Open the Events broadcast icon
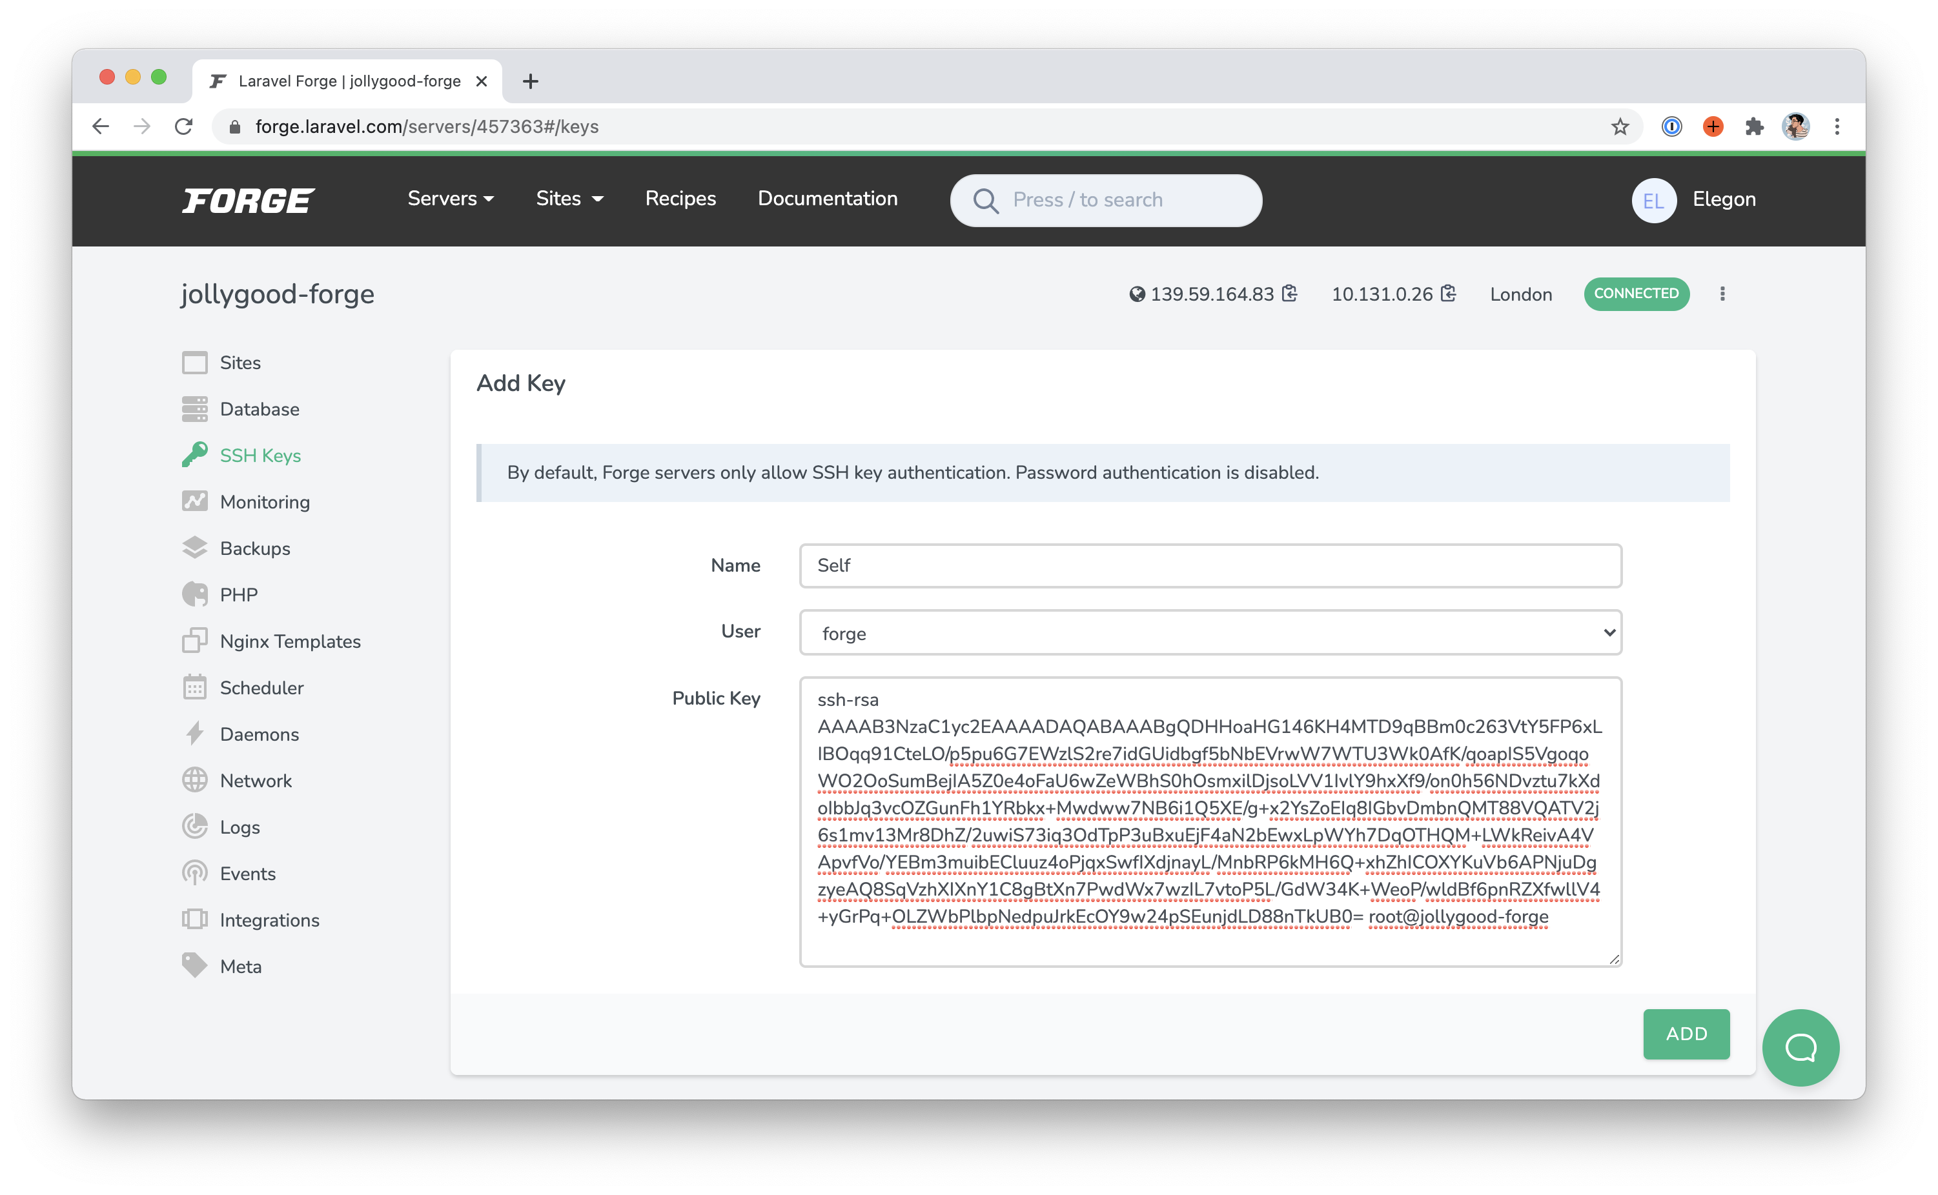This screenshot has width=1938, height=1195. tap(194, 873)
